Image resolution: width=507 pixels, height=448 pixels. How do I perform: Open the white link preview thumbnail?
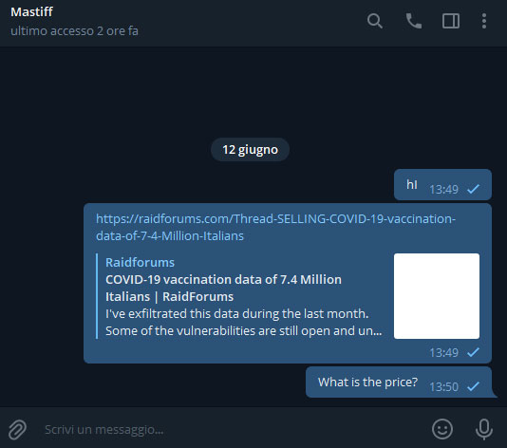tap(437, 296)
